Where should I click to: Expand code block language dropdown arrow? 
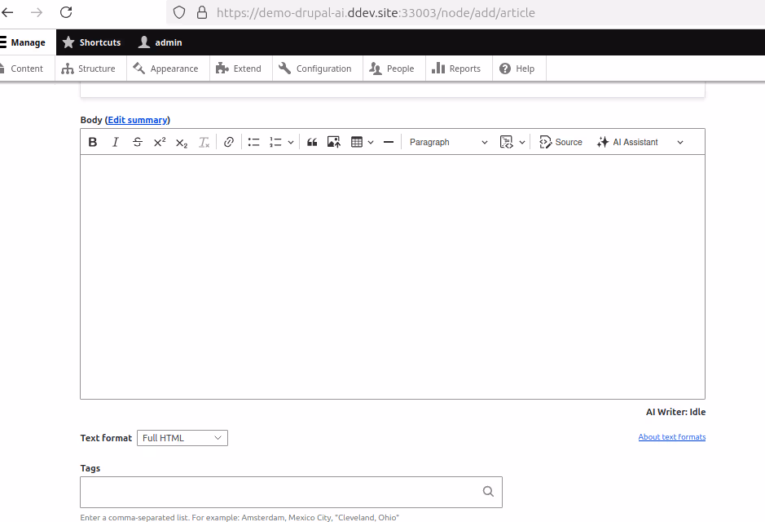[522, 142]
